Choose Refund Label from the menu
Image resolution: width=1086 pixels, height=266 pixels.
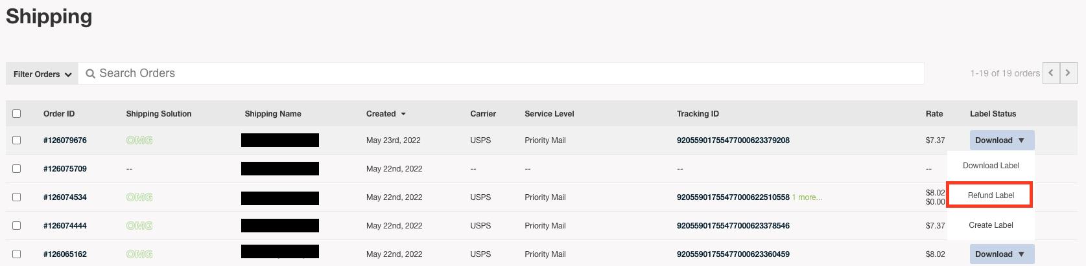point(991,195)
